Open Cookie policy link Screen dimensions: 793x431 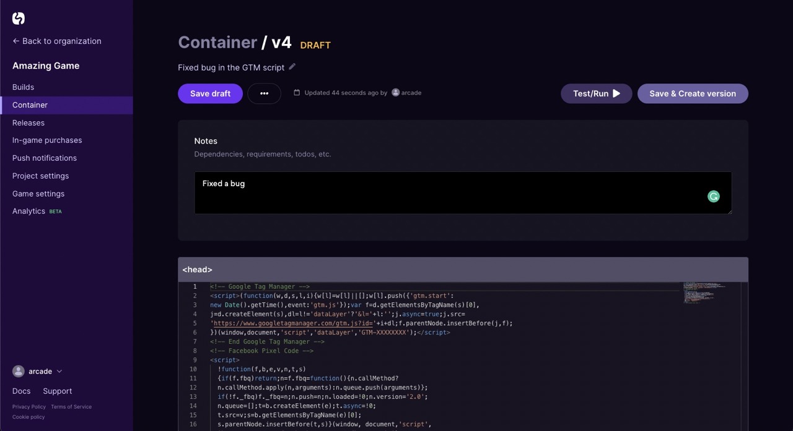pyautogui.click(x=28, y=417)
